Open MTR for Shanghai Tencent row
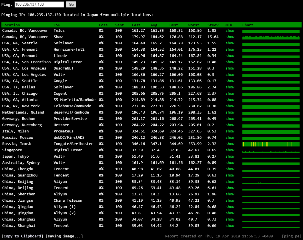The width and height of the screenshot is (303, 240). [230, 226]
